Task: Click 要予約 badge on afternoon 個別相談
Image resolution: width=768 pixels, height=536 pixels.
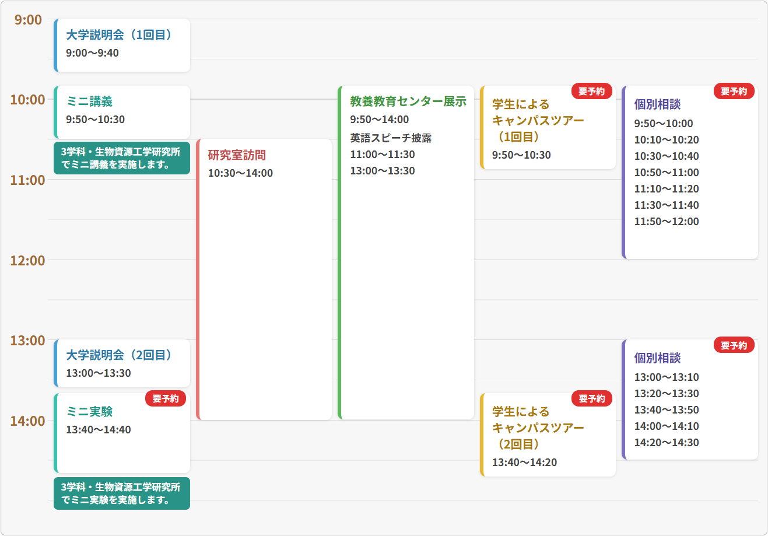Action: tap(734, 346)
